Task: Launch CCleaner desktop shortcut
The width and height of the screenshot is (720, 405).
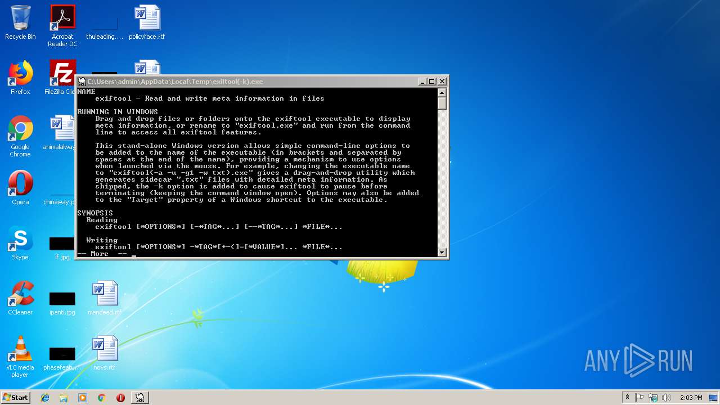Action: 20,298
